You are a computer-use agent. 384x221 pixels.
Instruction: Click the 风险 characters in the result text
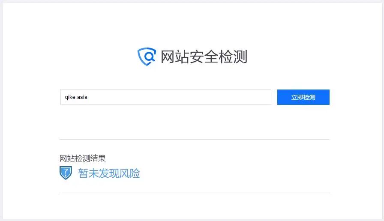pyautogui.click(x=129, y=173)
